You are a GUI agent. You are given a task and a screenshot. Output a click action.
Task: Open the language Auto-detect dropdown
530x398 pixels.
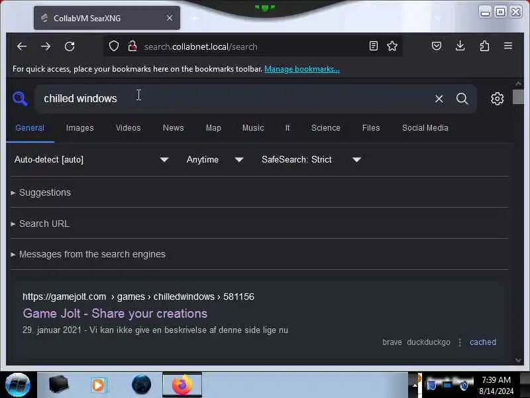tap(91, 159)
